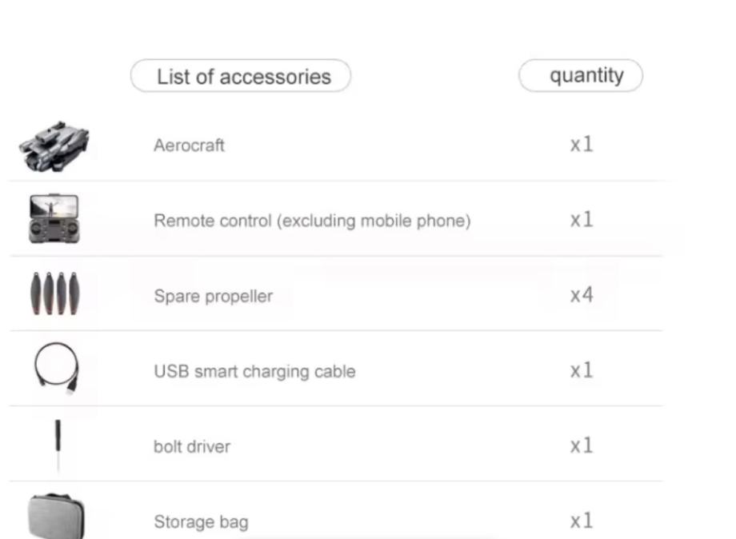Click the spare propellers image
The height and width of the screenshot is (539, 736).
tap(54, 295)
